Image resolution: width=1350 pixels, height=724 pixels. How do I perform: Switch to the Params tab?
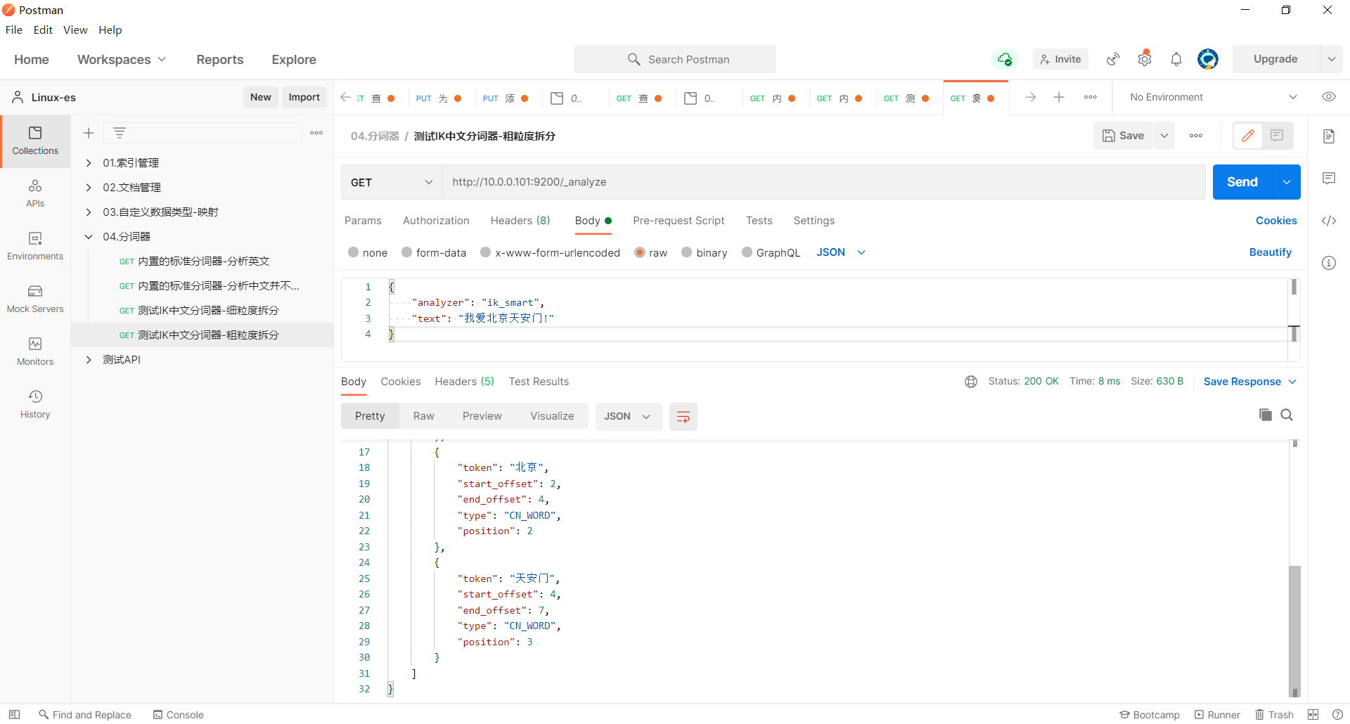tap(363, 221)
